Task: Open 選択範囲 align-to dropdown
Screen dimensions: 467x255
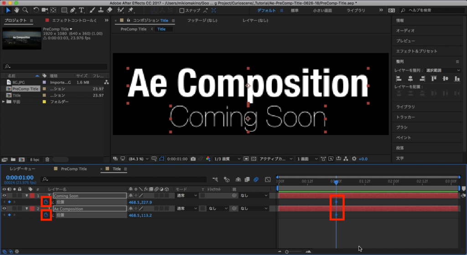Action: pos(443,70)
